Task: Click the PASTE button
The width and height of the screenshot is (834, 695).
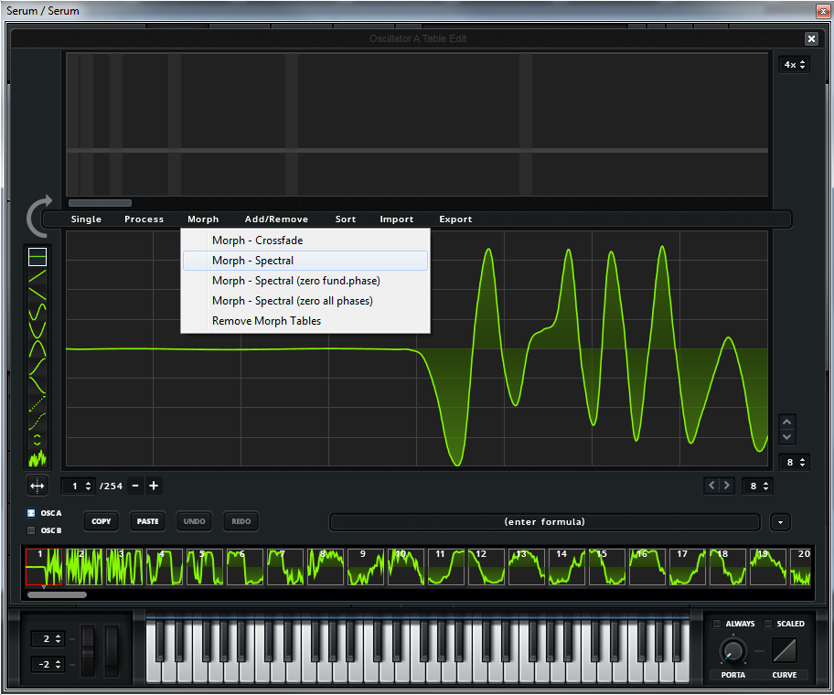Action: pos(148,521)
